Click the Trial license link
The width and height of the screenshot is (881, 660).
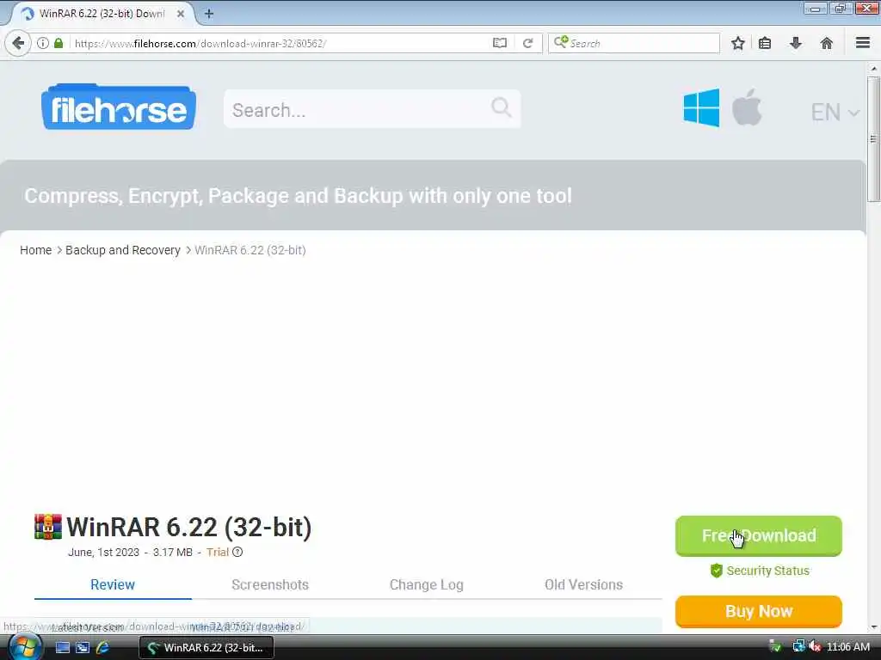coord(218,553)
